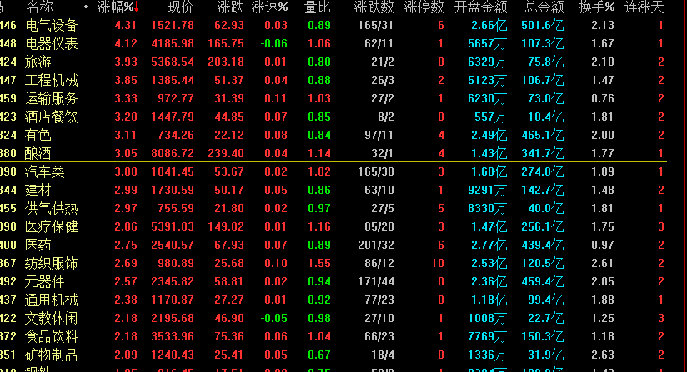Screen dimensions: 687x372
Task: Select the 工程机械 sector
Action: pyautogui.click(x=52, y=80)
